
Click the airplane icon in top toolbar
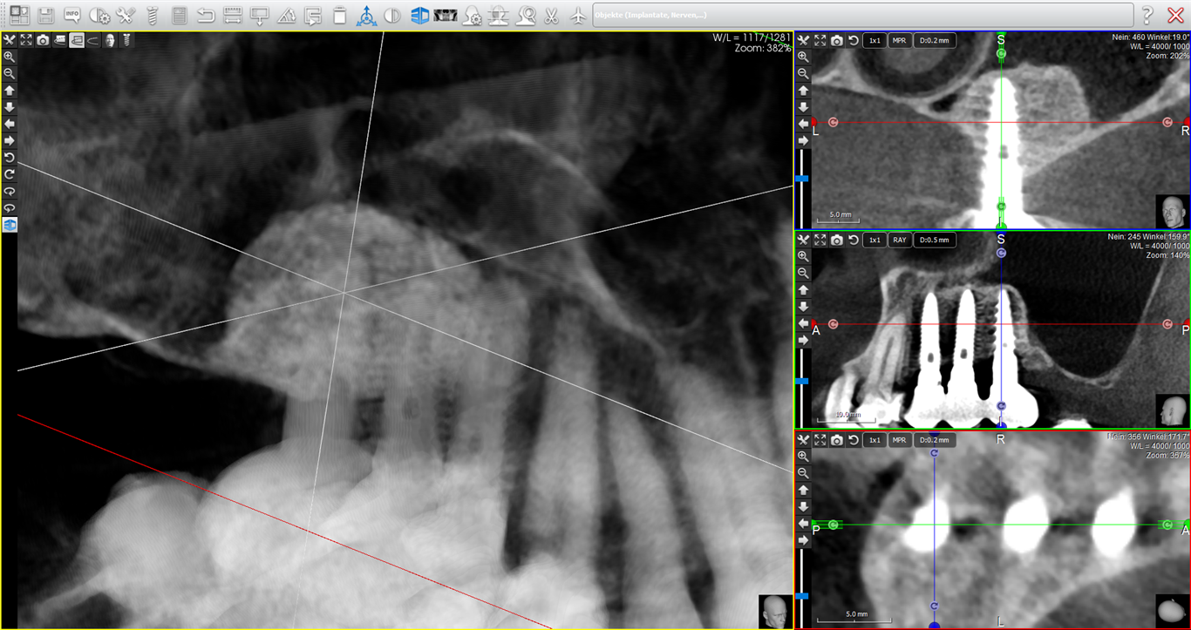coord(576,15)
